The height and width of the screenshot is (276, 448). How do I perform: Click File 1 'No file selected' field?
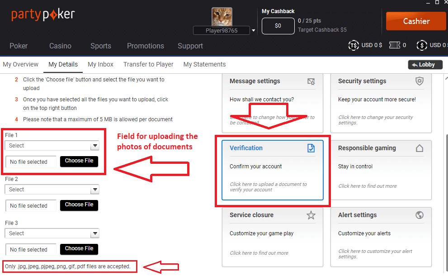click(31, 162)
